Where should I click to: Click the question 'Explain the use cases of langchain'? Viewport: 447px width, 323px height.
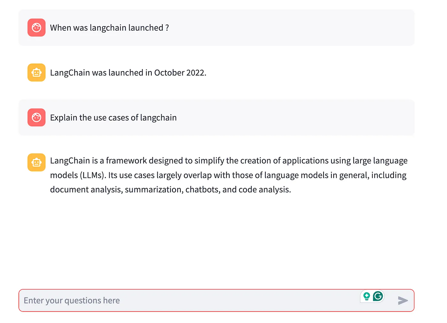click(x=113, y=118)
